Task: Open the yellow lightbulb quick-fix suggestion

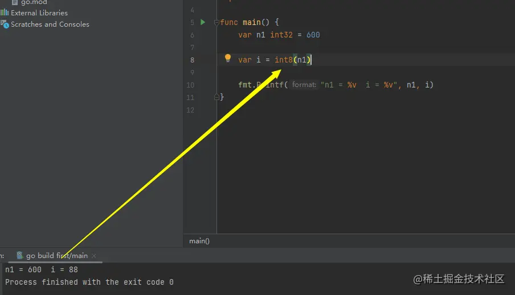Action: (x=228, y=59)
